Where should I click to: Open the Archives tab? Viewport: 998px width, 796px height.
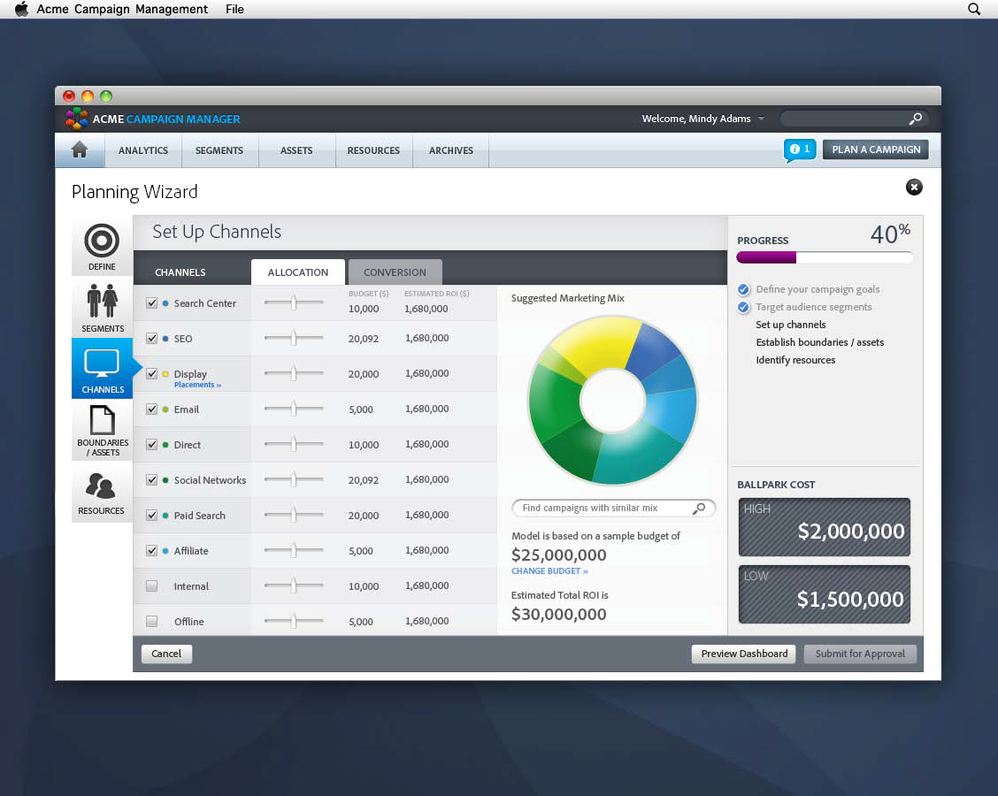pyautogui.click(x=450, y=150)
